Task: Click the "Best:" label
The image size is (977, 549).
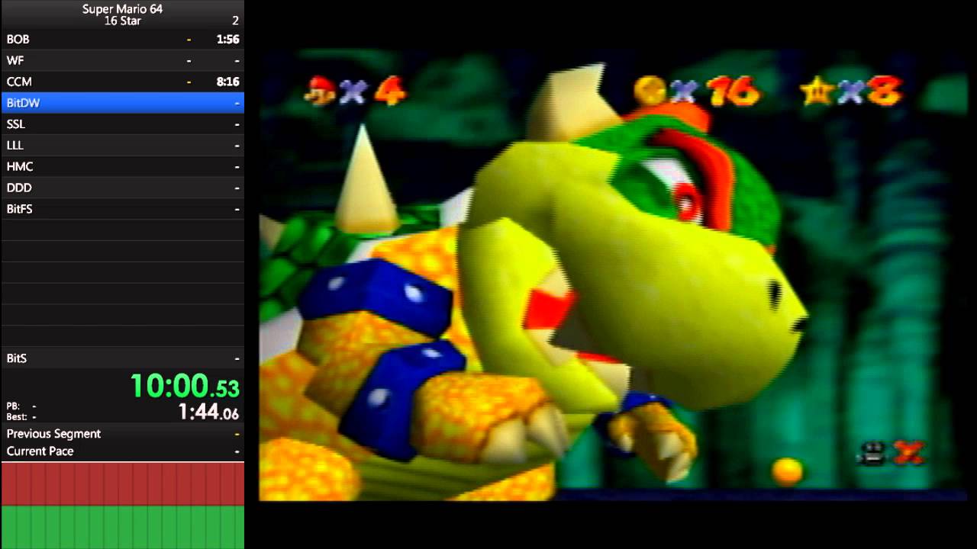Action: point(16,417)
